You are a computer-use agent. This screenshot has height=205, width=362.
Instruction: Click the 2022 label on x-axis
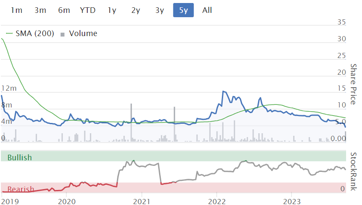(217, 202)
